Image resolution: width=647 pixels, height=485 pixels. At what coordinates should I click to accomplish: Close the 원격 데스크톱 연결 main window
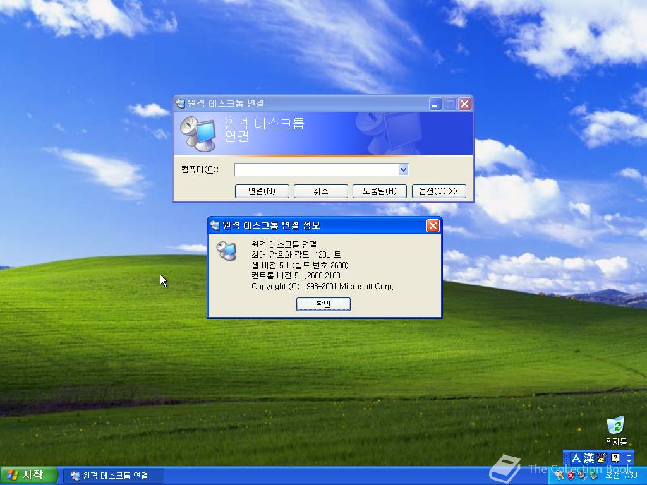(x=464, y=104)
